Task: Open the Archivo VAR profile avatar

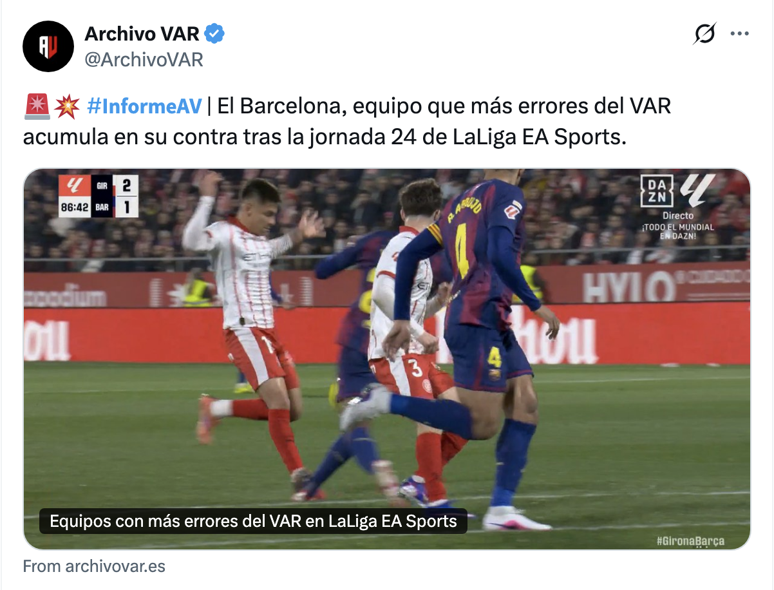Action: pos(48,46)
